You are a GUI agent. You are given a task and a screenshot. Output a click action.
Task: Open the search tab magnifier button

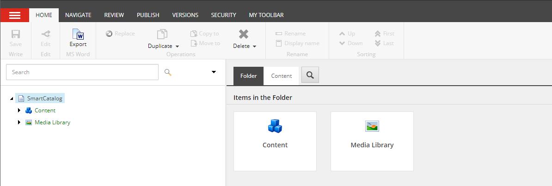tap(310, 75)
